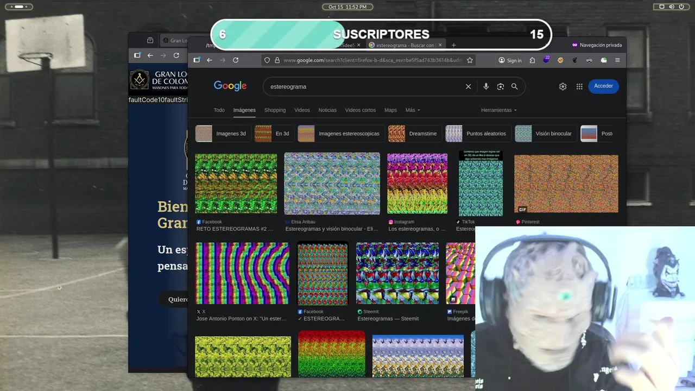Image resolution: width=695 pixels, height=391 pixels.
Task: Click the site padlock icon
Action: [x=277, y=60]
